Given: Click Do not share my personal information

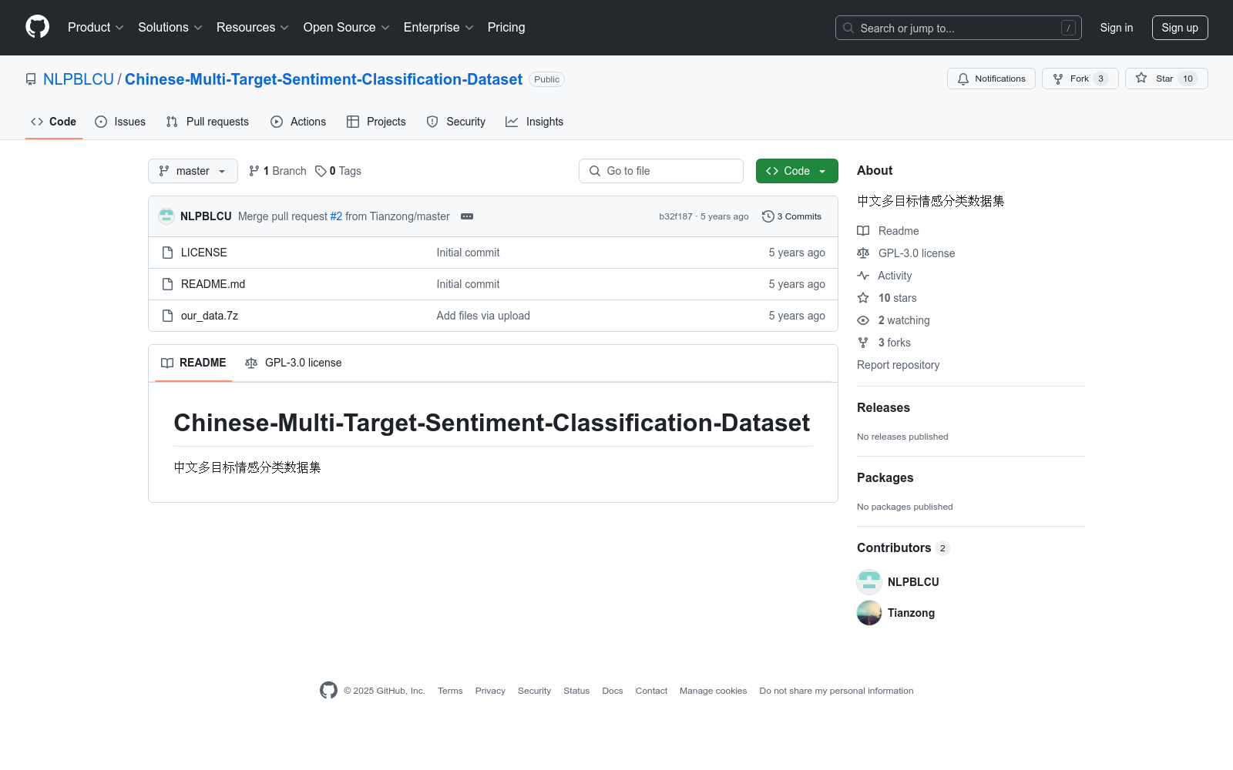Looking at the screenshot, I should 836,691.
